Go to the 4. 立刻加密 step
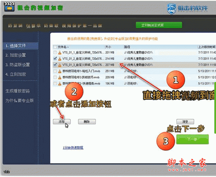The height and width of the screenshot is (177, 216). point(15,74)
